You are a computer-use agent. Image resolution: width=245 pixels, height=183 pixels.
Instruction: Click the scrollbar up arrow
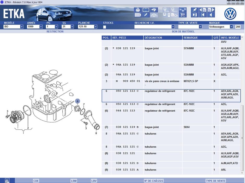[242, 37]
